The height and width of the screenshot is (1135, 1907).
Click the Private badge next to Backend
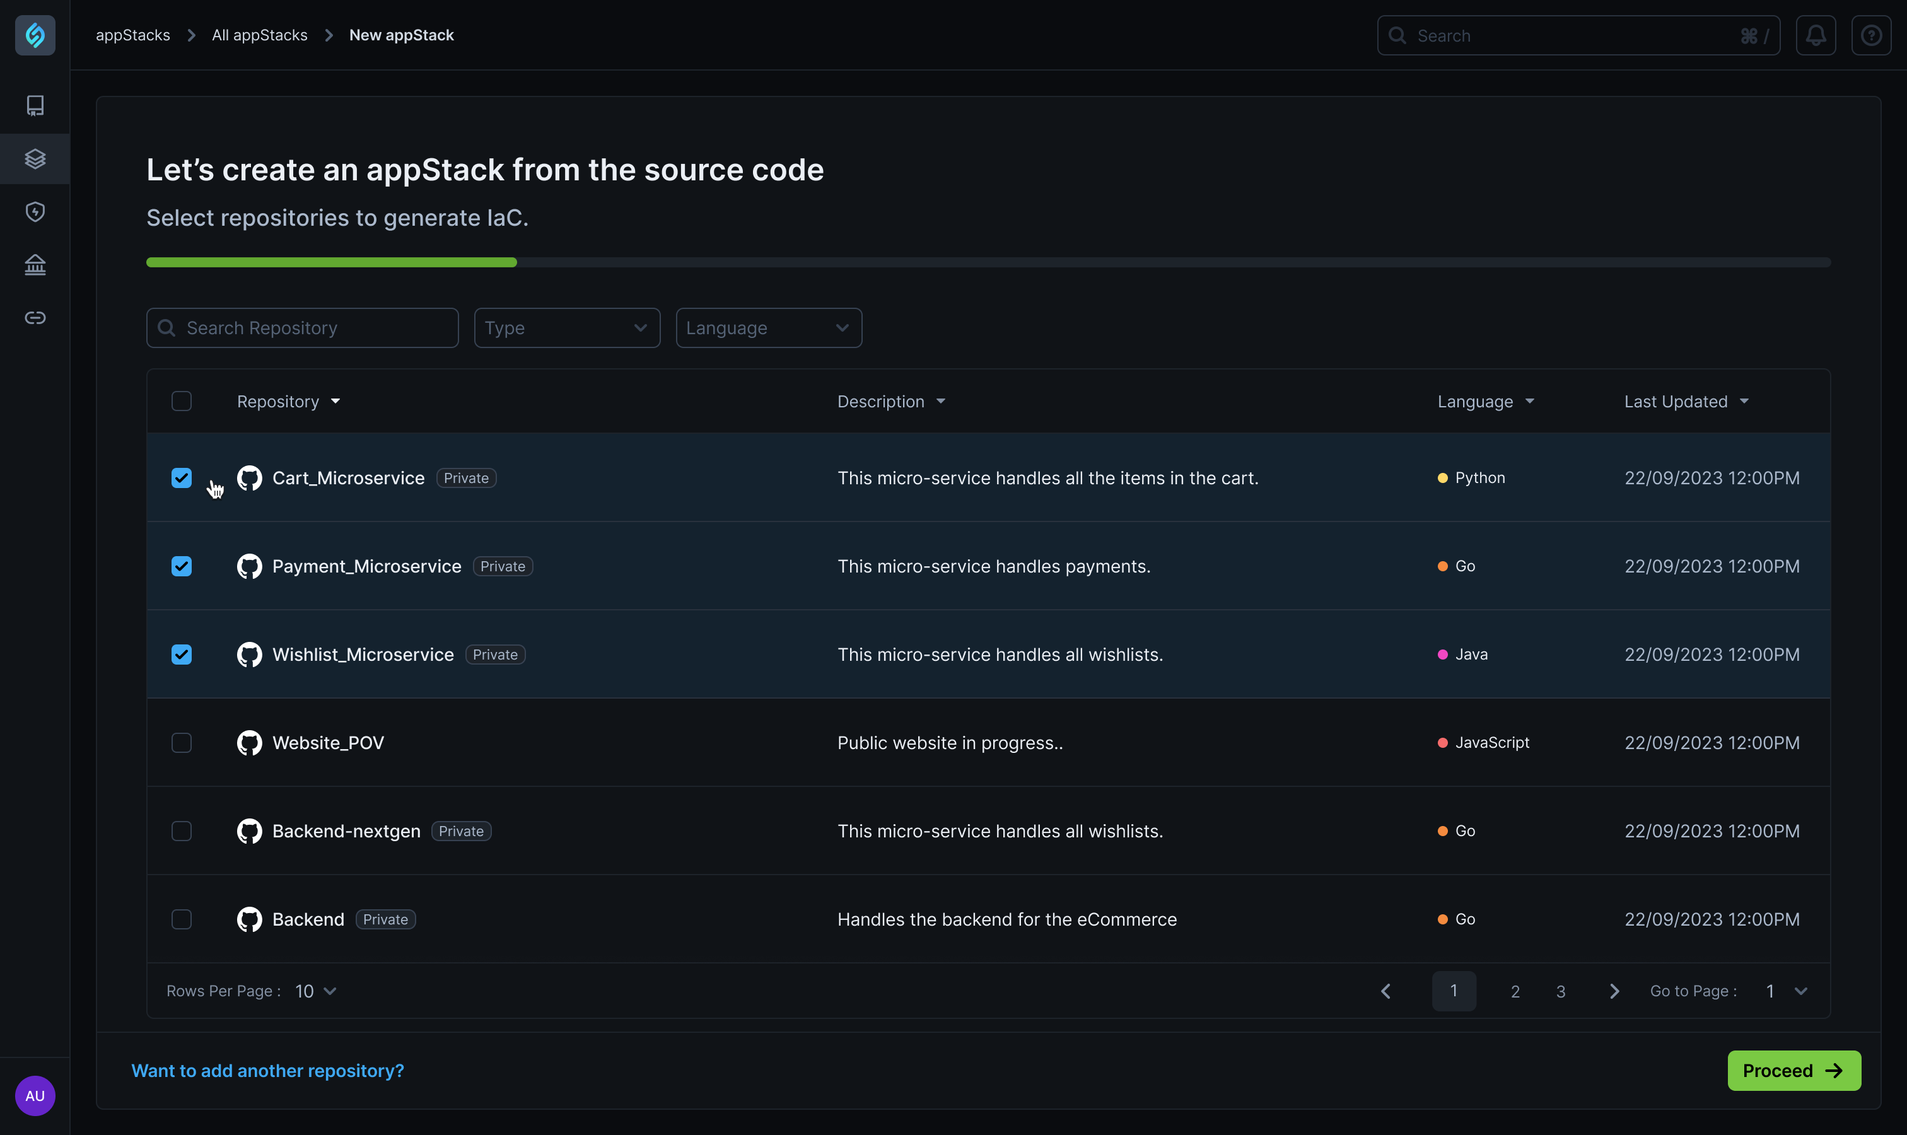(x=385, y=919)
